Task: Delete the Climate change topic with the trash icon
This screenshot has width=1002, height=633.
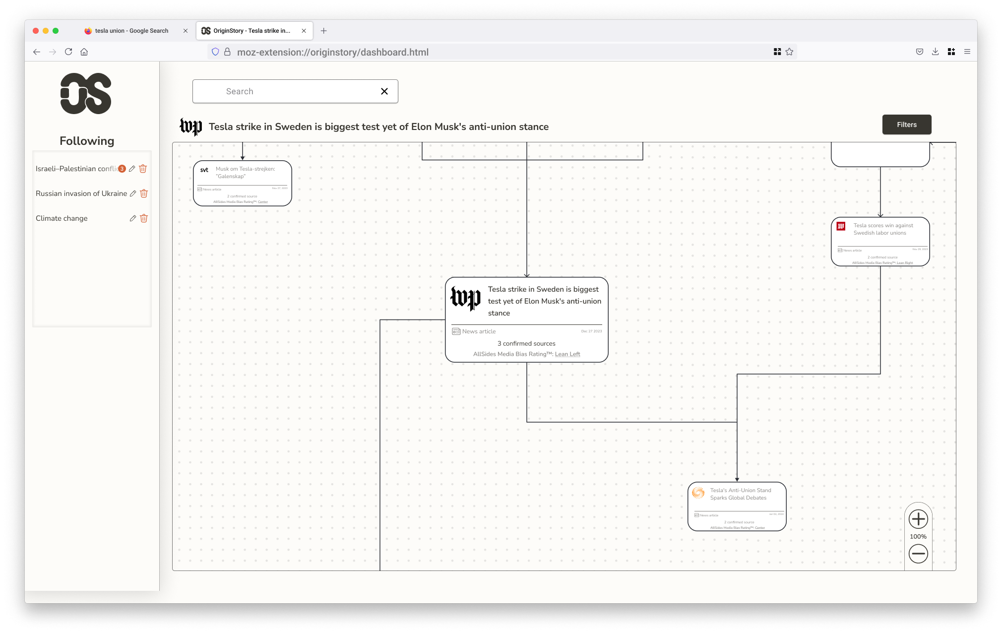Action: pyautogui.click(x=144, y=218)
